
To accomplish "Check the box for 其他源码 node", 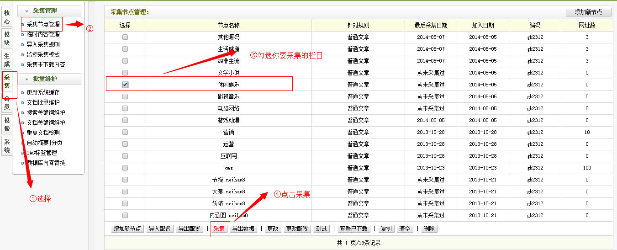I will point(125,37).
